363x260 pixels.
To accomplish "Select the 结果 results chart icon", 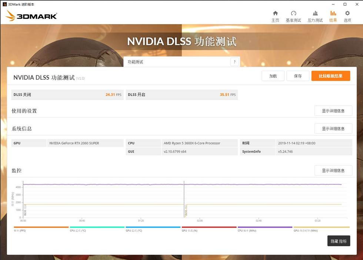I will pyautogui.click(x=333, y=14).
